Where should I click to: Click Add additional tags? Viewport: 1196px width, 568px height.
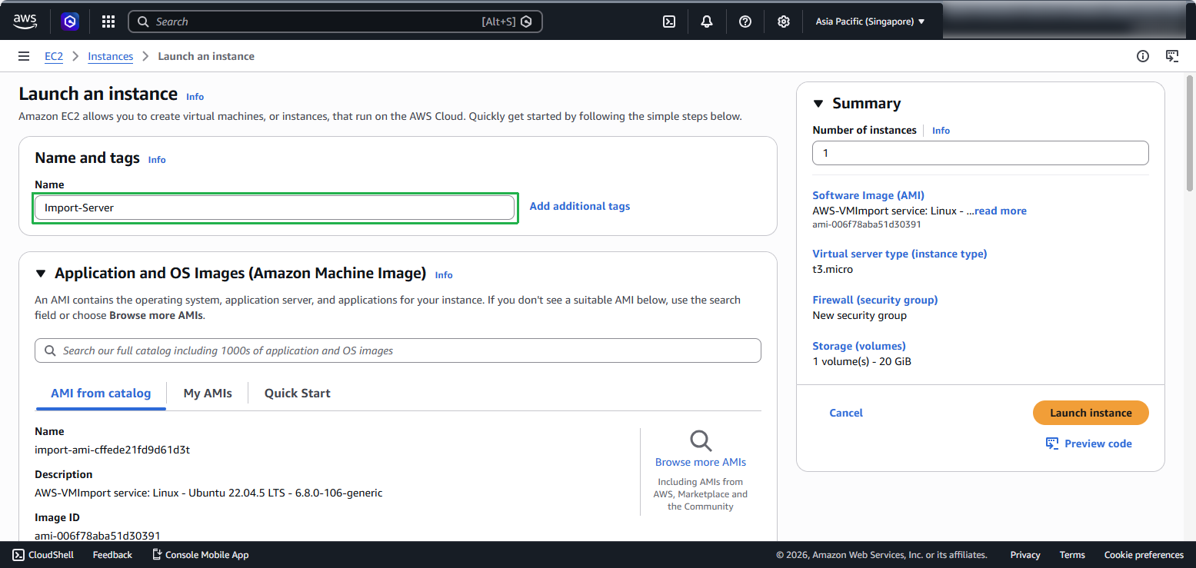tap(580, 206)
